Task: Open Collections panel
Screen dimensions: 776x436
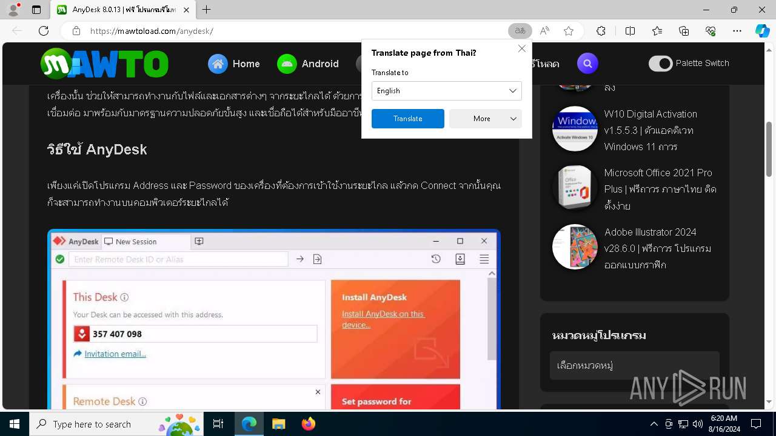Action: 684,31
